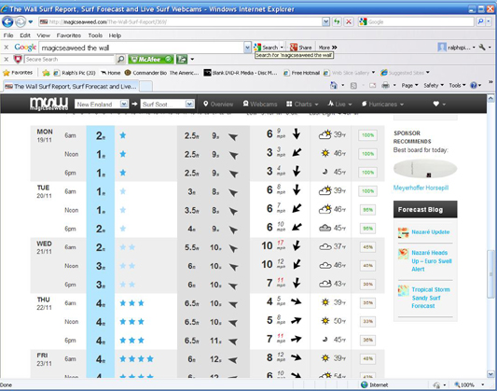Image resolution: width=497 pixels, height=391 pixels.
Task: Open the View menu
Action: pyautogui.click(x=43, y=35)
